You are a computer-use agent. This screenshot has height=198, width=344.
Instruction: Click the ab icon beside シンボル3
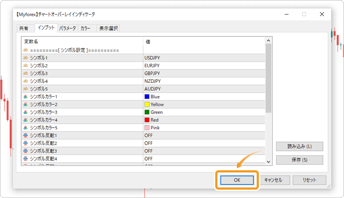[x=26, y=73]
